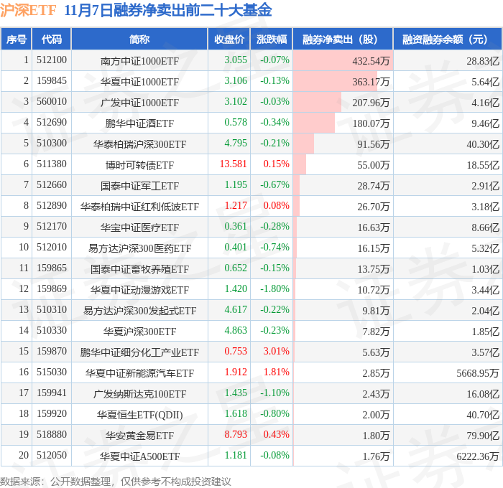Select 广发中证1000ETF name cell
The height and width of the screenshot is (488, 503).
coord(139,103)
